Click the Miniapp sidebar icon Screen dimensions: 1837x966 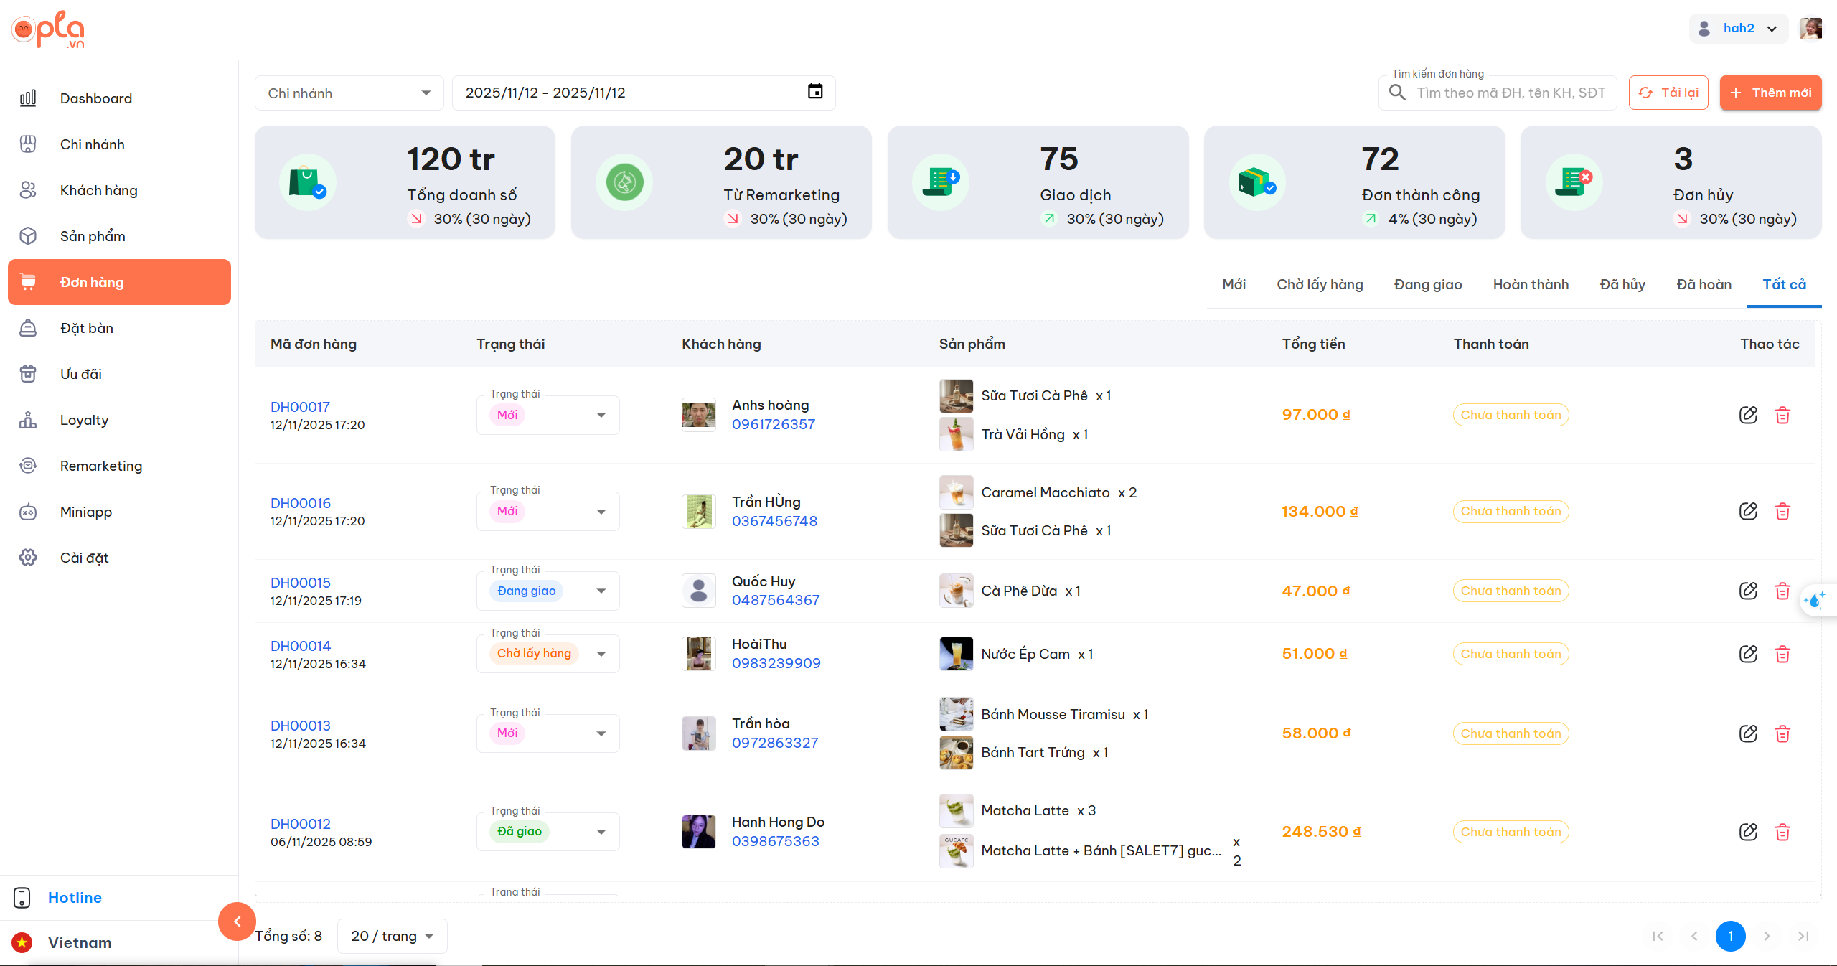[x=28, y=512]
